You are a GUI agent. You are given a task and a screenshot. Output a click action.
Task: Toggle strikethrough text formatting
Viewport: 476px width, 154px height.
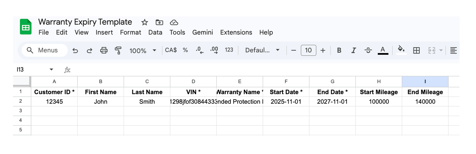tap(368, 51)
